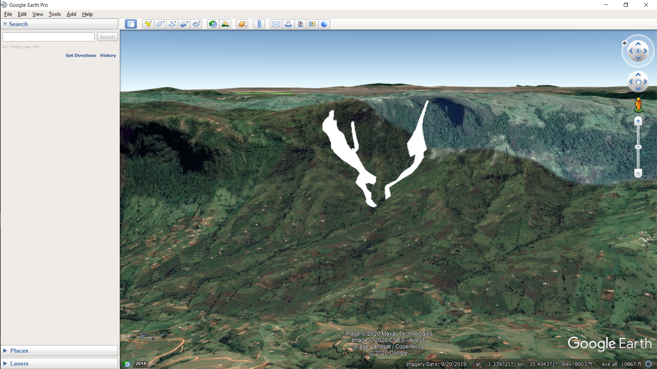Select the Add Path tool
Screen dimensions: 657x369
[x=172, y=24]
